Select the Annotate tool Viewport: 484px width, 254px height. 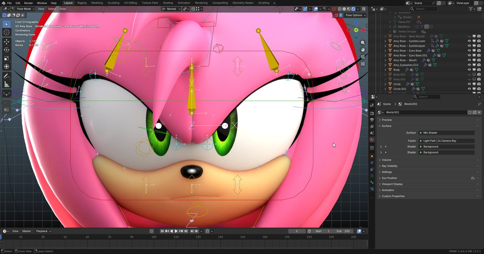click(x=6, y=76)
